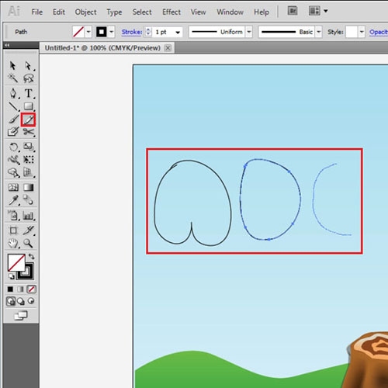Image resolution: width=388 pixels, height=388 pixels.
Task: Select the Pen tool
Action: point(13,93)
